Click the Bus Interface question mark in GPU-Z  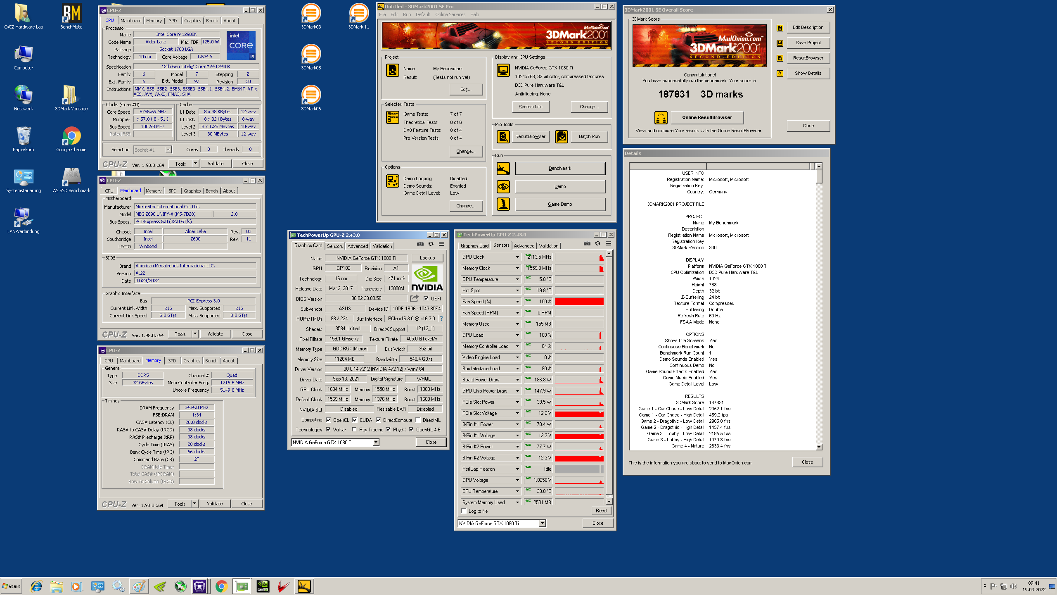click(441, 319)
